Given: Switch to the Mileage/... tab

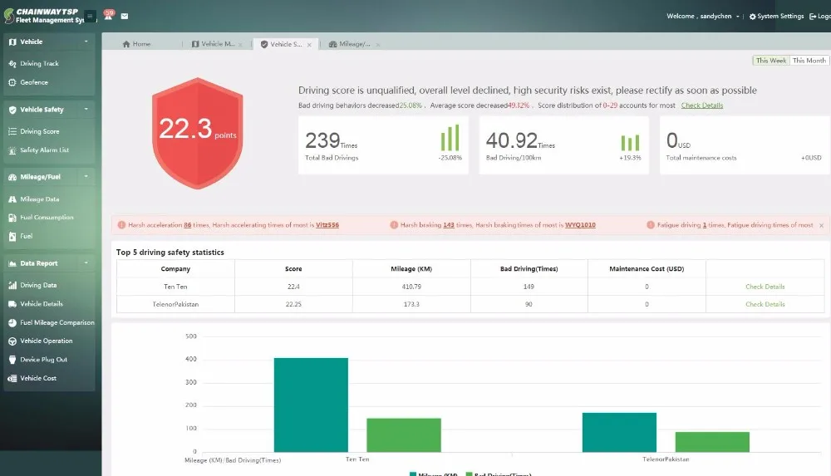Looking at the screenshot, I should coord(350,44).
